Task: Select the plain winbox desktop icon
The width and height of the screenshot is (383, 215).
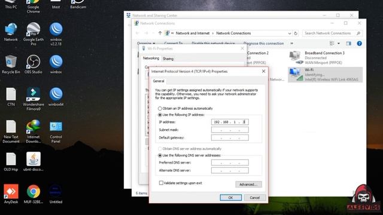Action: [x=56, y=64]
